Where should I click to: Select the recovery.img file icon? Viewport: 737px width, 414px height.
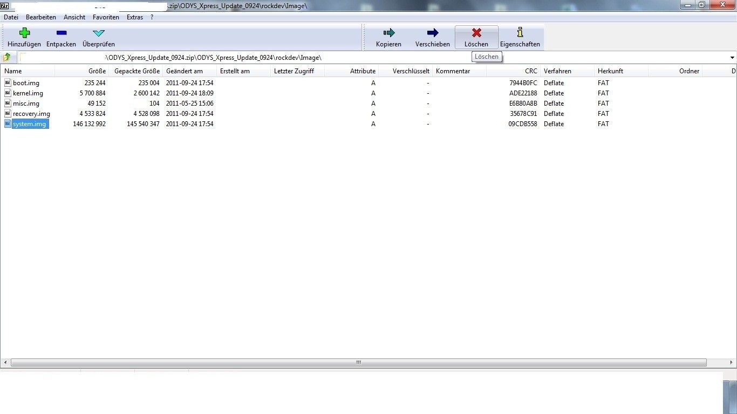point(8,113)
